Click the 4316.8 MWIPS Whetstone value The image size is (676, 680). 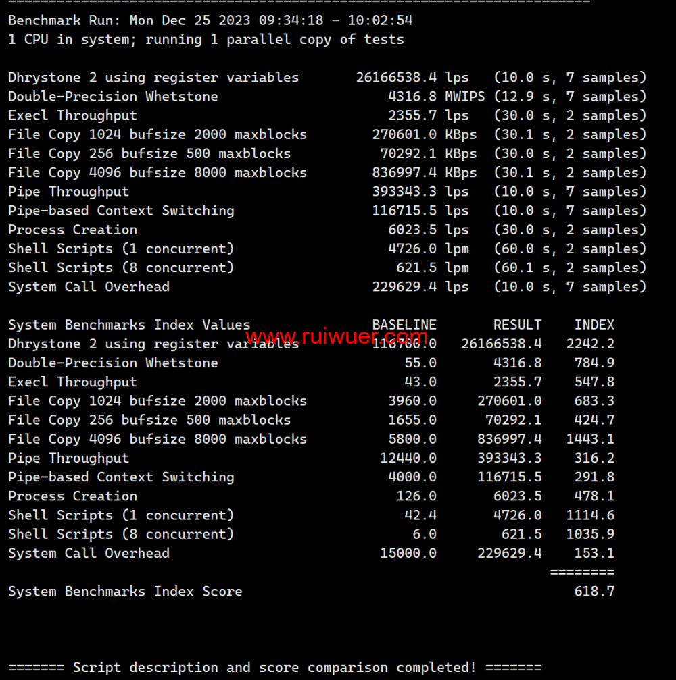coord(412,97)
